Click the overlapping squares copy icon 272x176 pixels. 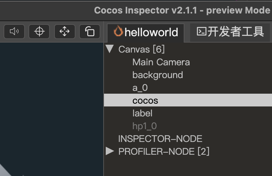[90, 32]
